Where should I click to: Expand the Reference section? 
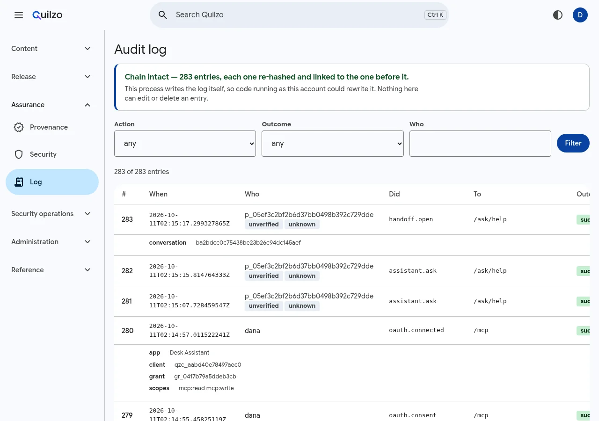coord(52,270)
